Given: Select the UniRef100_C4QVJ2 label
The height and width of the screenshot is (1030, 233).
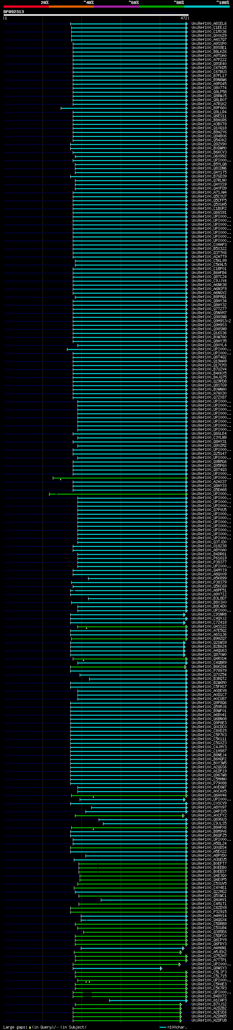Looking at the screenshot, I should pyautogui.click(x=209, y=619).
